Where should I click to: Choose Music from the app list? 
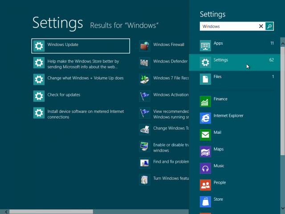219,166
